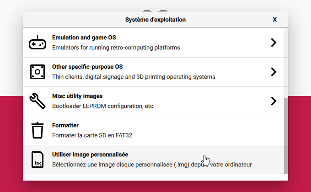Click the trash can Formatter icon
311x192 pixels.
(x=38, y=130)
